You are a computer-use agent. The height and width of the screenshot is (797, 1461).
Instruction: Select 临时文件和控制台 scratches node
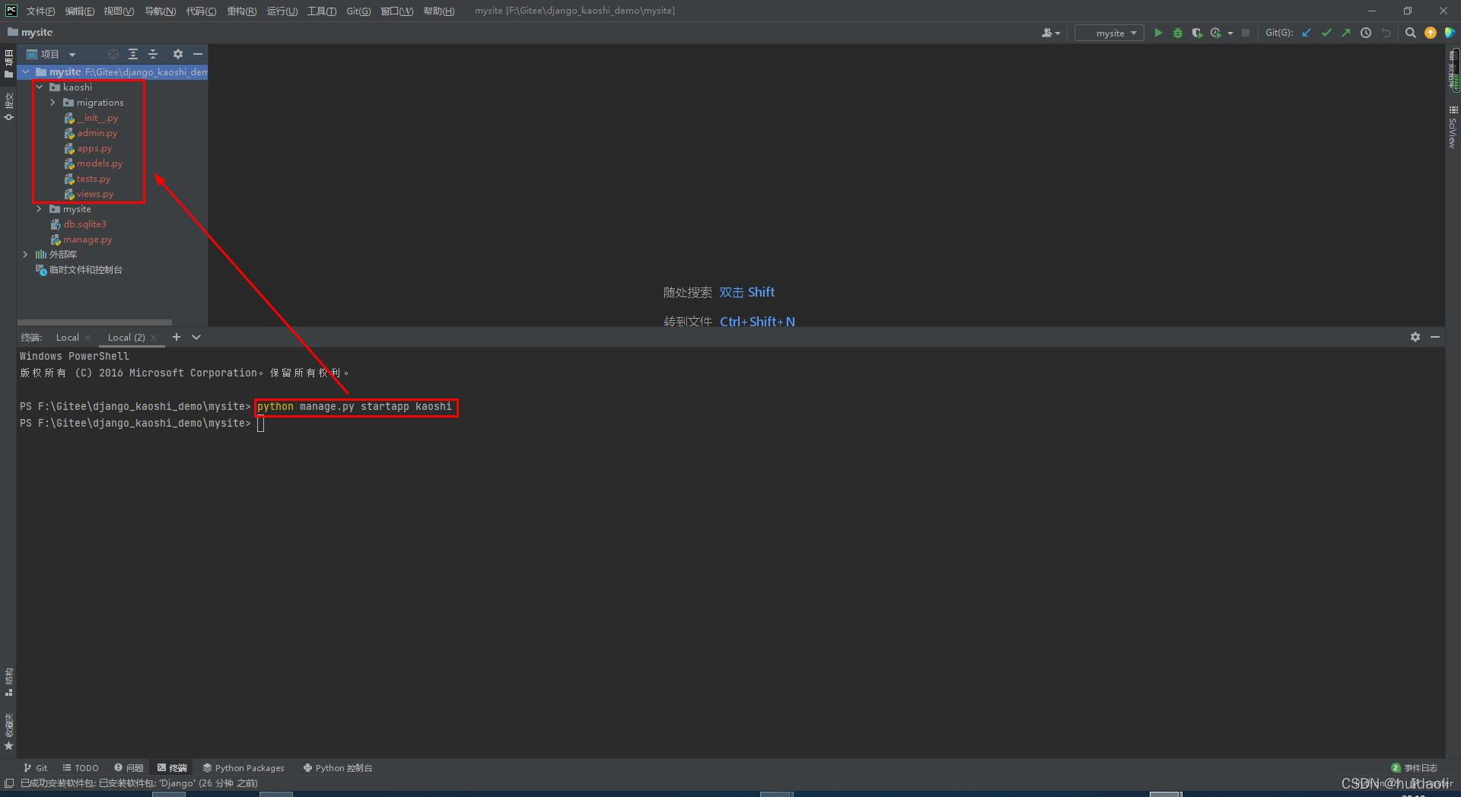(x=85, y=269)
